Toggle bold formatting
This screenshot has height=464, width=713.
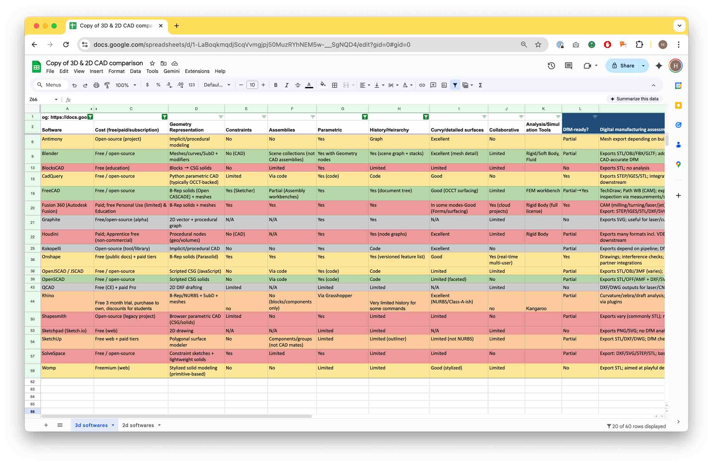[276, 85]
